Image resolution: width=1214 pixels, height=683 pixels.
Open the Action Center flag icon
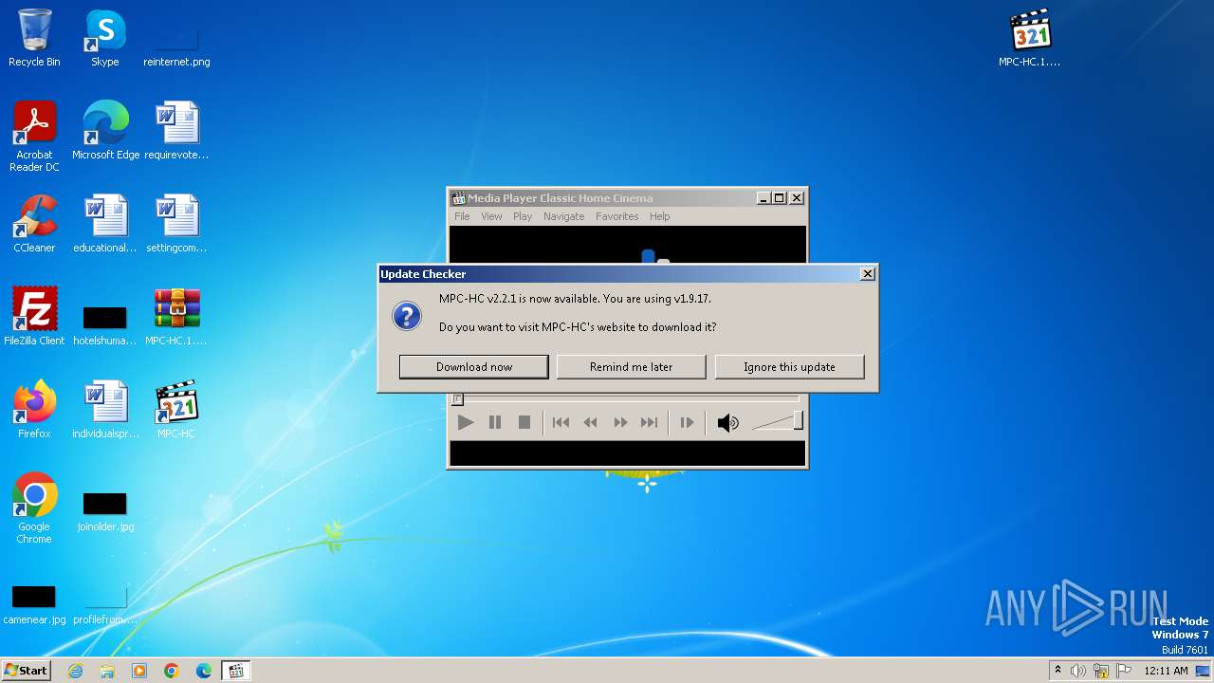click(1124, 671)
